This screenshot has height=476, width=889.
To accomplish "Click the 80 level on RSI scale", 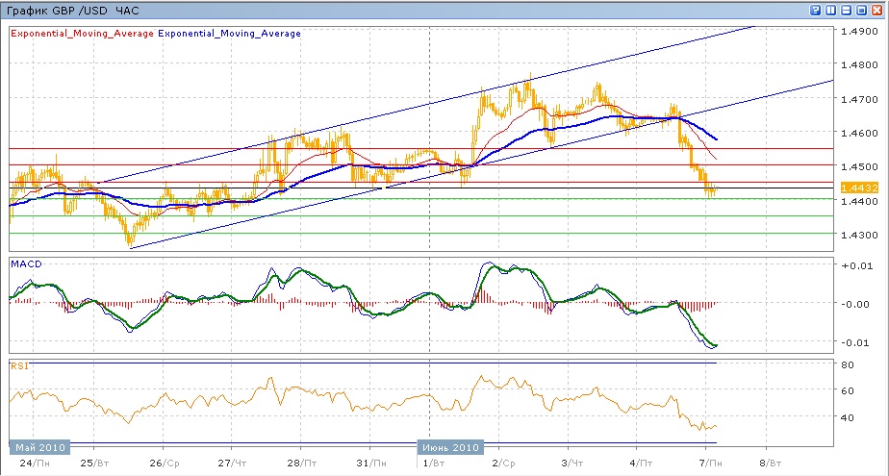I will (x=850, y=365).
